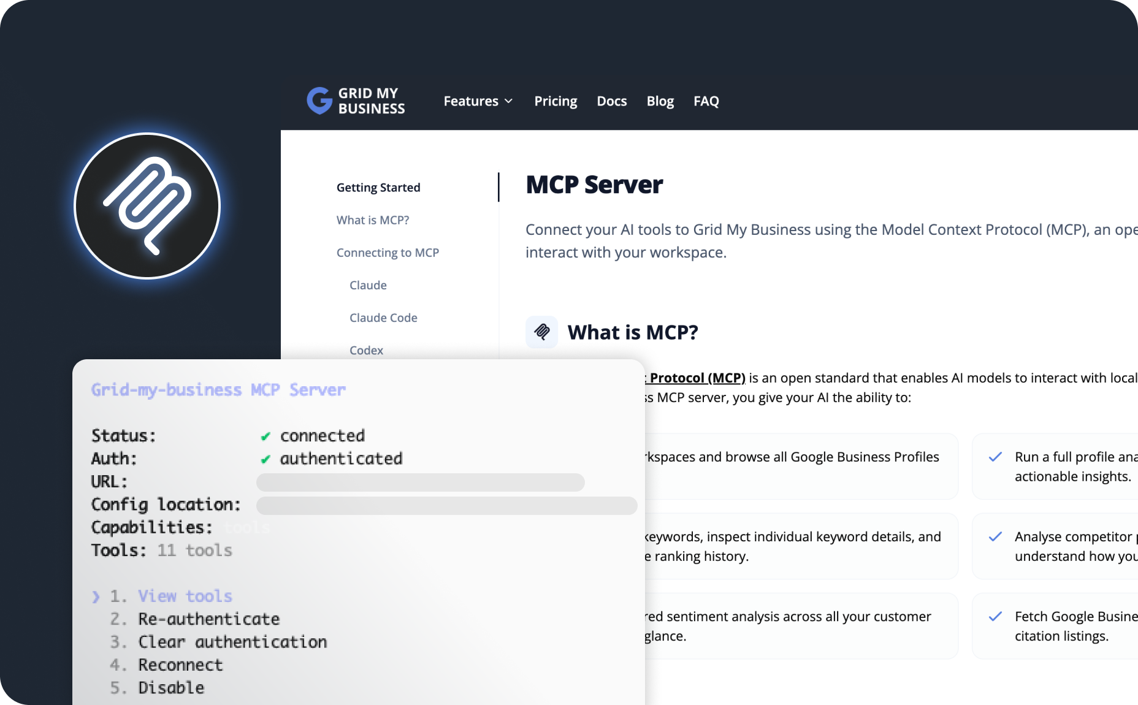Click the What is MCP? section heading
Screen dimensions: 1138x705
click(633, 332)
